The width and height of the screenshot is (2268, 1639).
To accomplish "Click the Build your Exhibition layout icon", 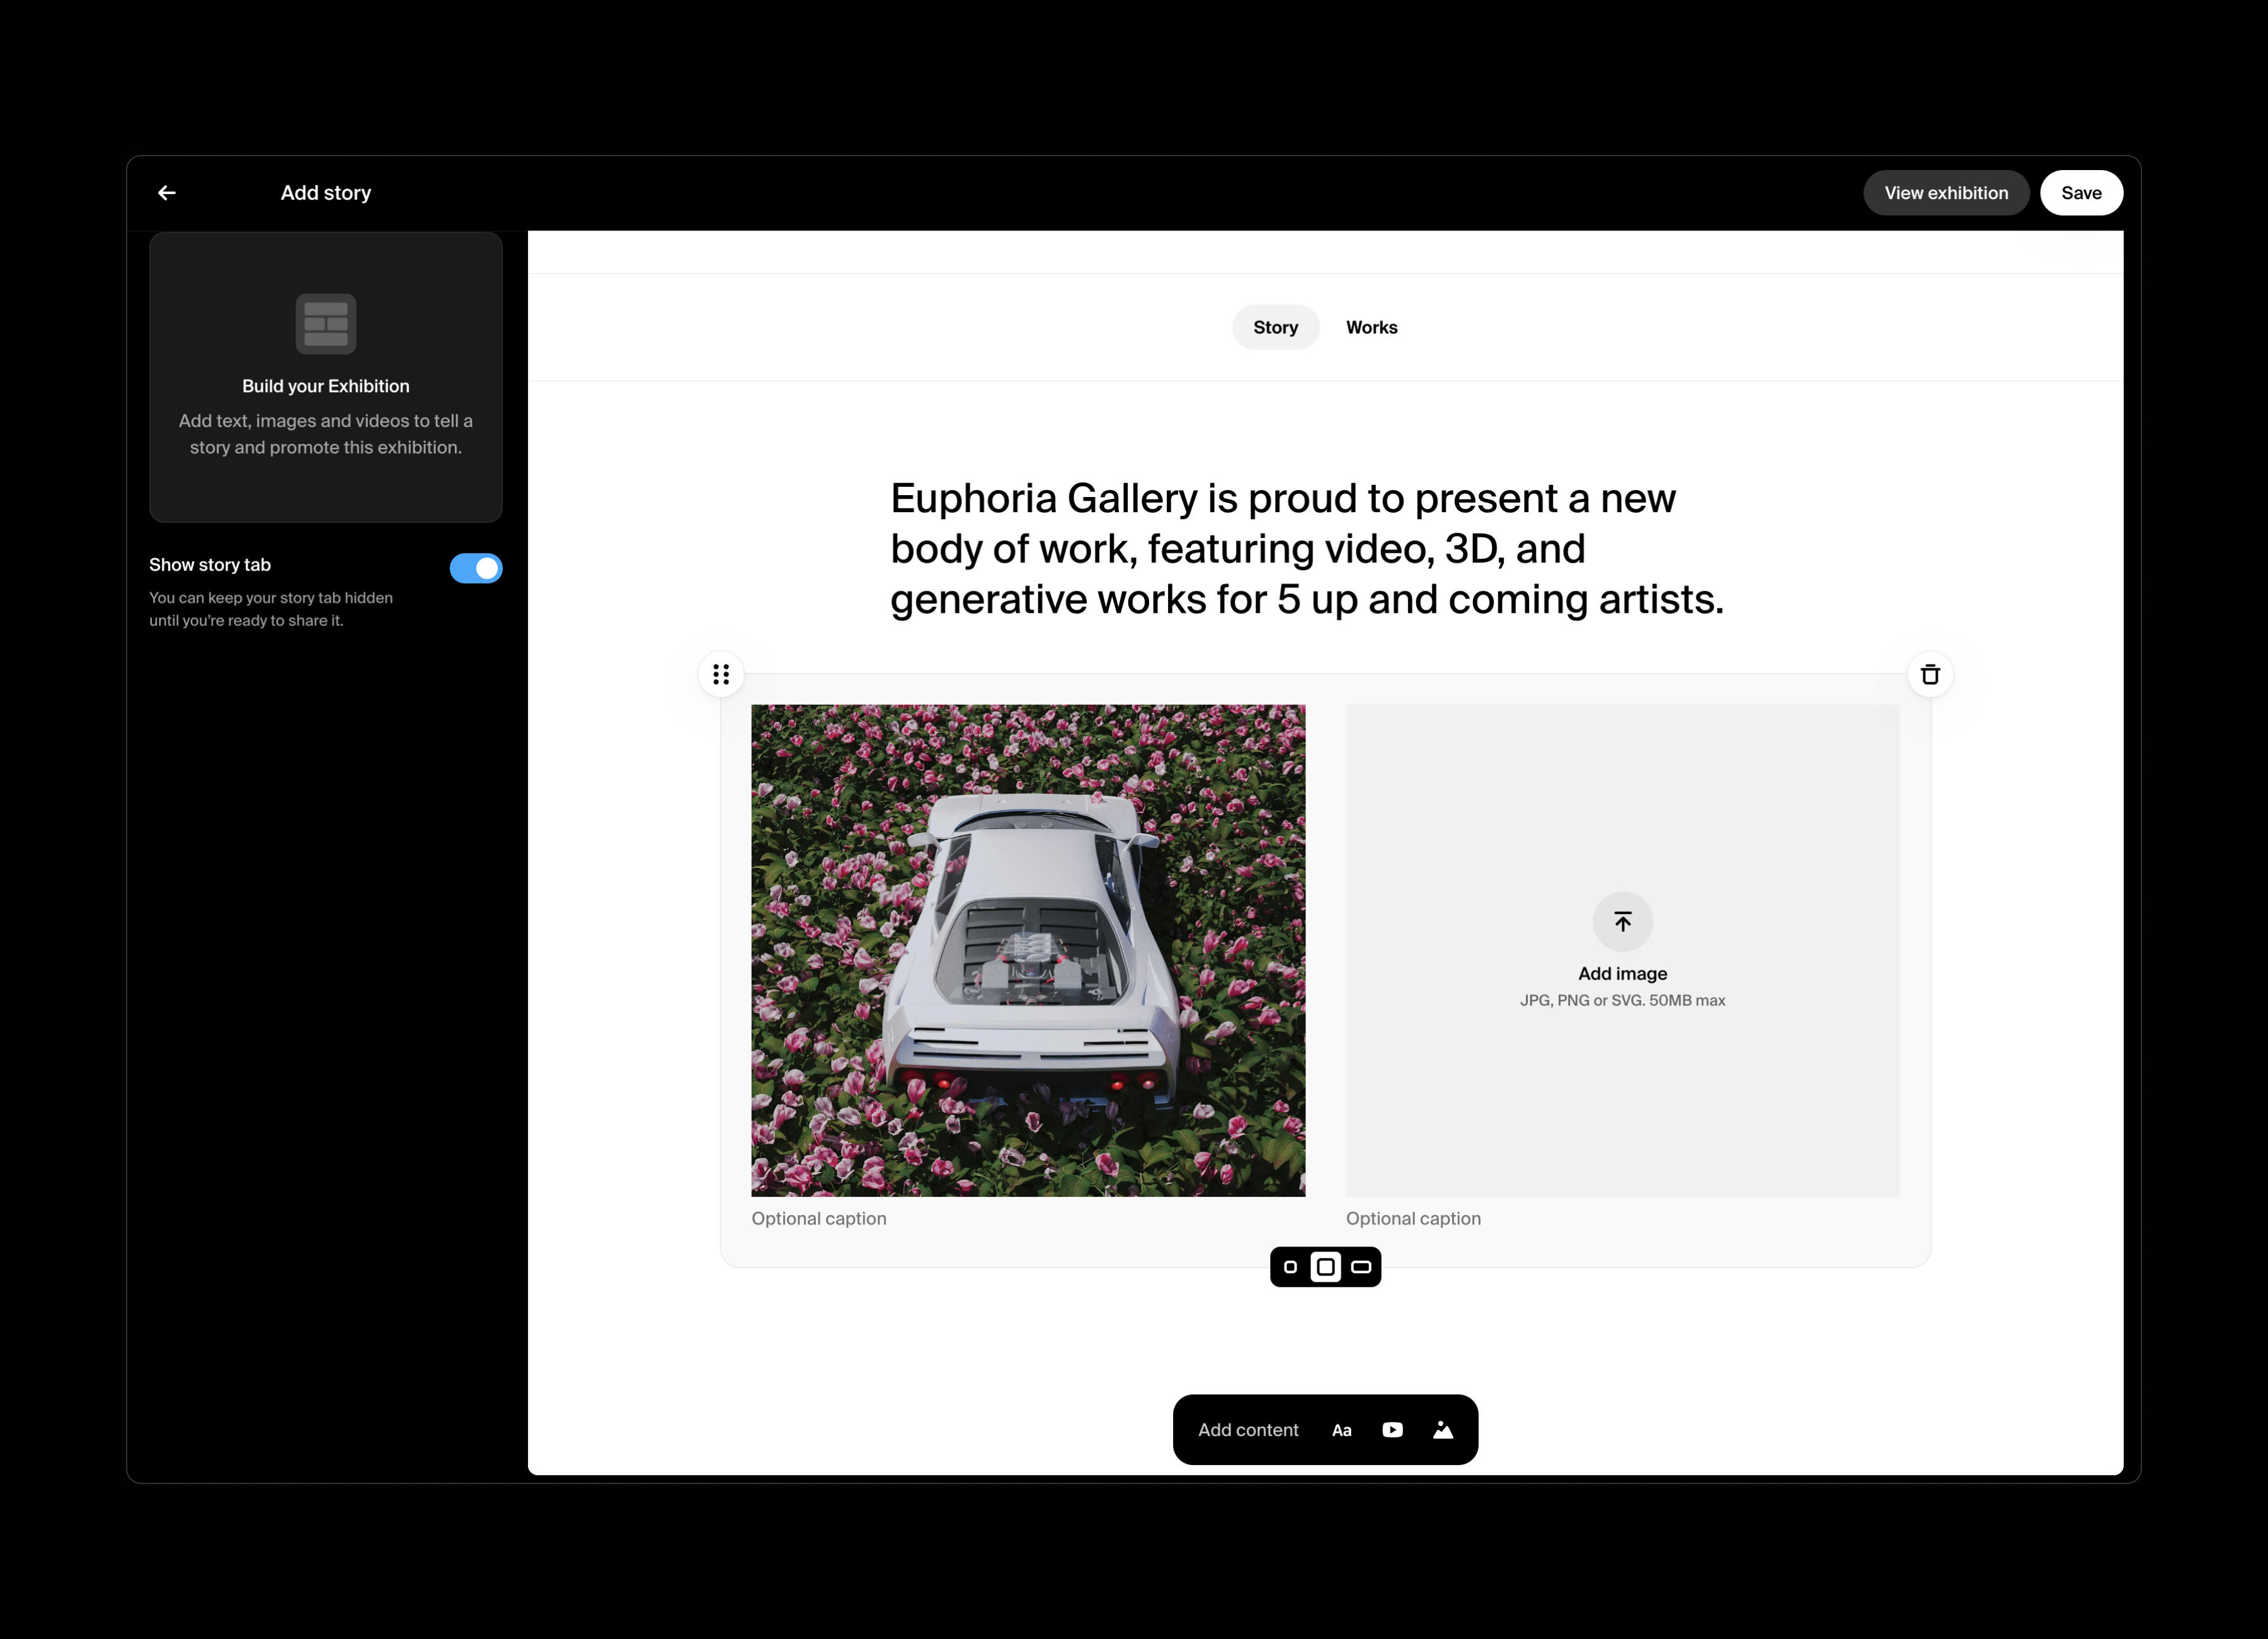I will [x=326, y=323].
